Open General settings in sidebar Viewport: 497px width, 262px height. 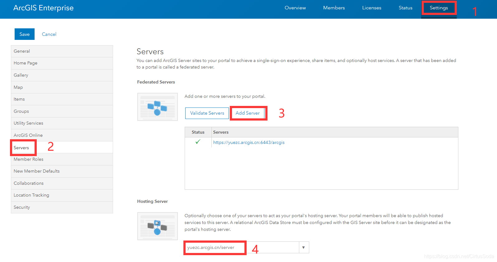click(x=62, y=51)
